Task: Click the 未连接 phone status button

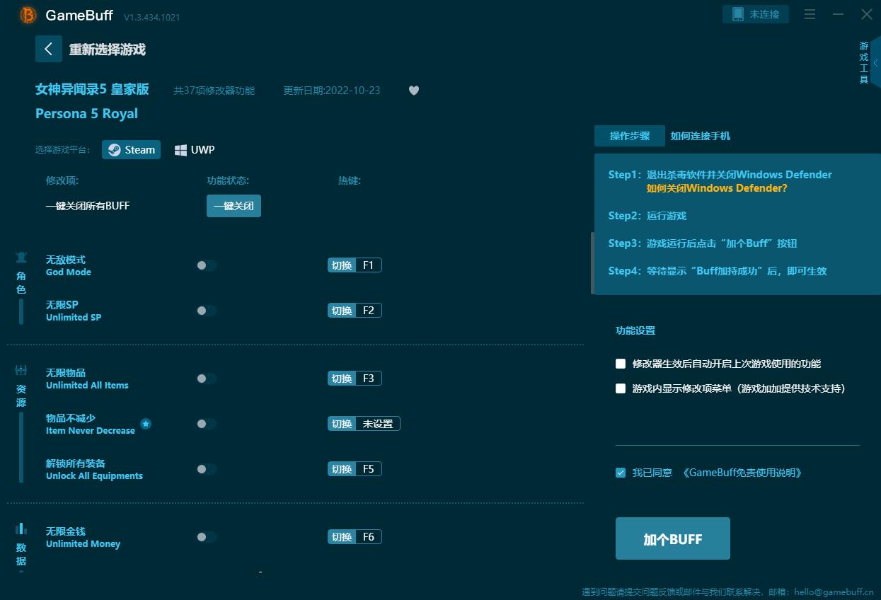Action: coord(756,14)
